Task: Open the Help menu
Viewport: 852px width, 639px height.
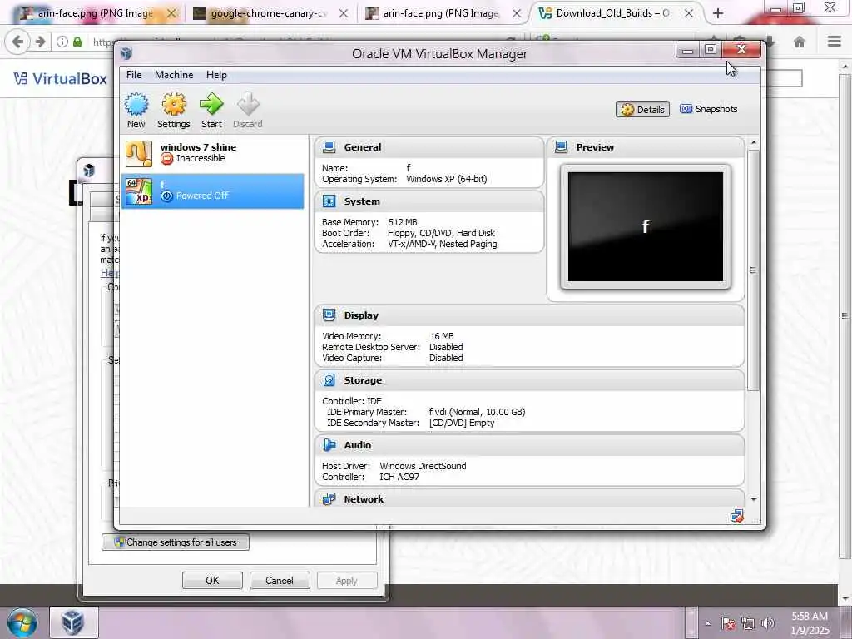Action: pyautogui.click(x=216, y=75)
